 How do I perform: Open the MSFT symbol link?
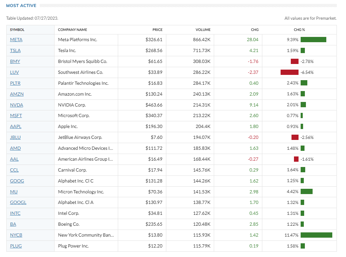(16, 116)
